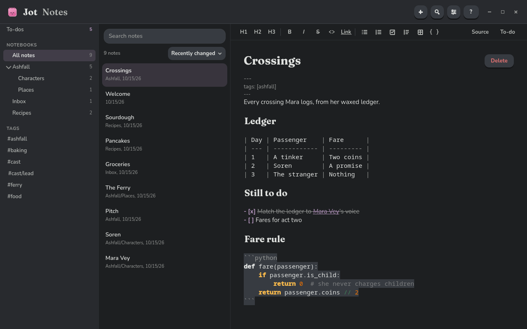The height and width of the screenshot is (329, 527).
Task: Click the Jot app logo icon
Action: tap(12, 12)
